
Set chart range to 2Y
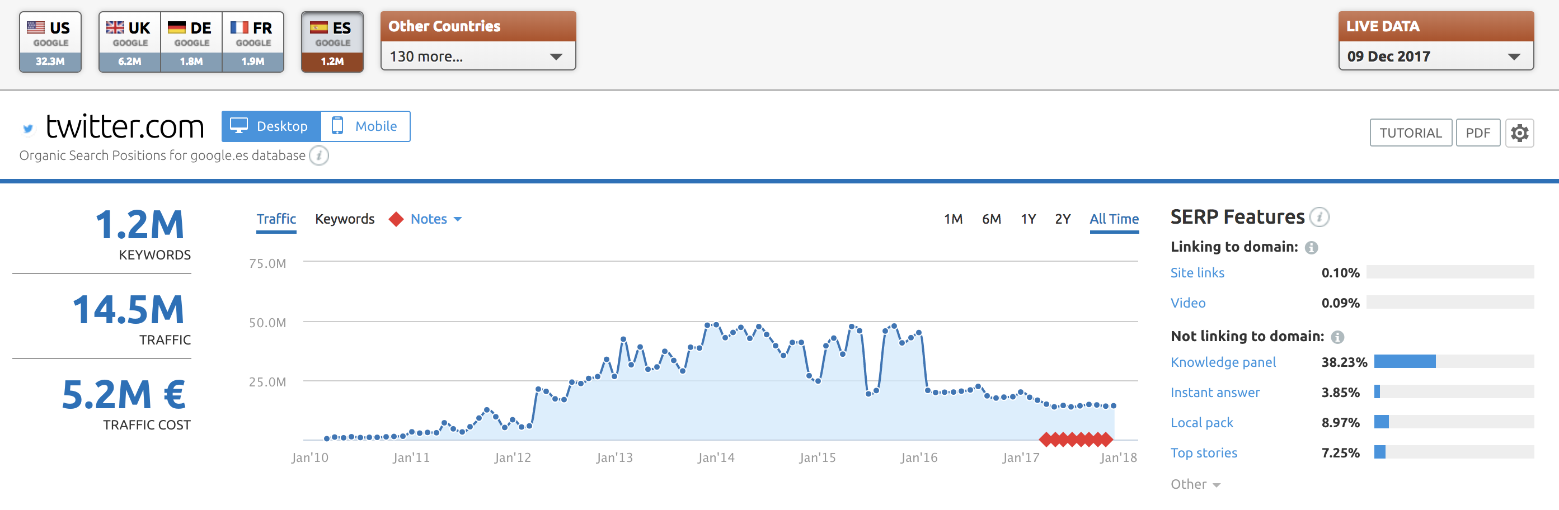point(1063,219)
